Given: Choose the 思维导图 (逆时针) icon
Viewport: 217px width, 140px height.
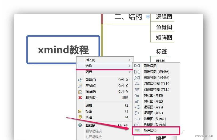Looking at the screenshot, I should click(137, 78).
